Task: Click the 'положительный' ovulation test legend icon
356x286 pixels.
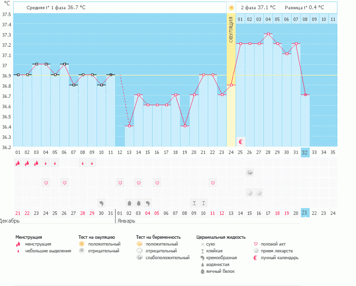Action: click(x=82, y=244)
